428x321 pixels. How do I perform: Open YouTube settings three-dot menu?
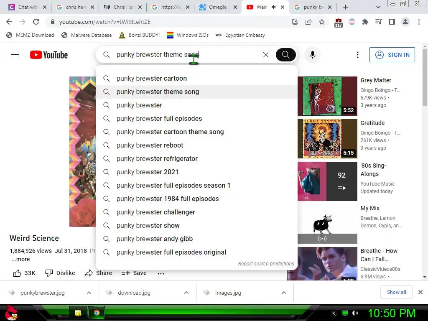pos(358,55)
